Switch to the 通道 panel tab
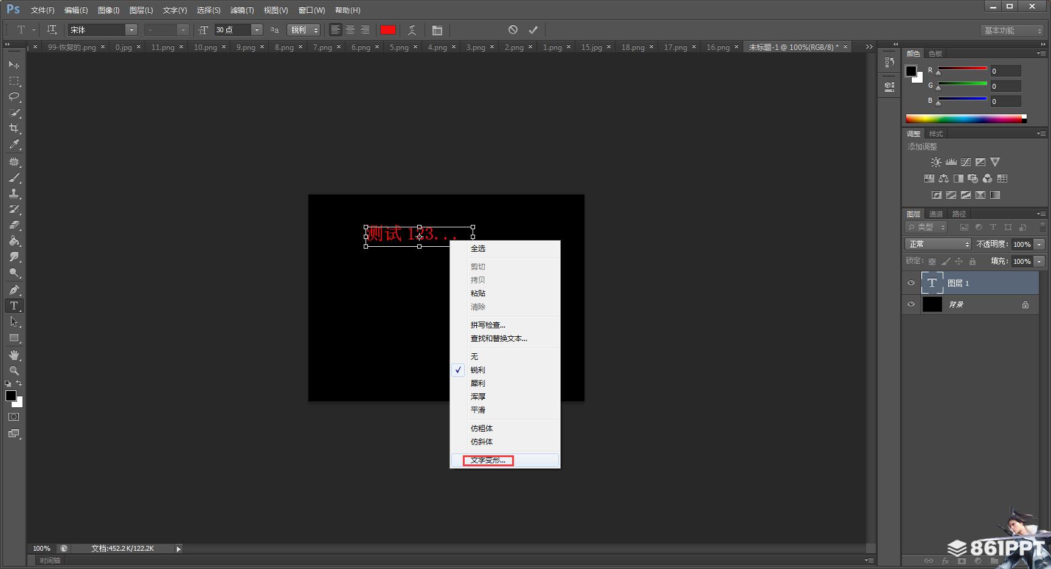 pyautogui.click(x=935, y=214)
